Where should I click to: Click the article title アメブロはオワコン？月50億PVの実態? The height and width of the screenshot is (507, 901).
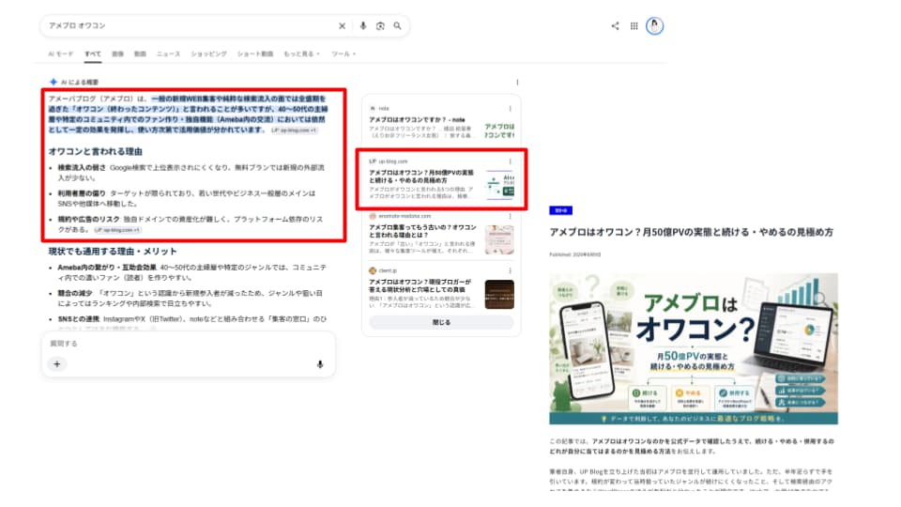pyautogui.click(x=692, y=232)
